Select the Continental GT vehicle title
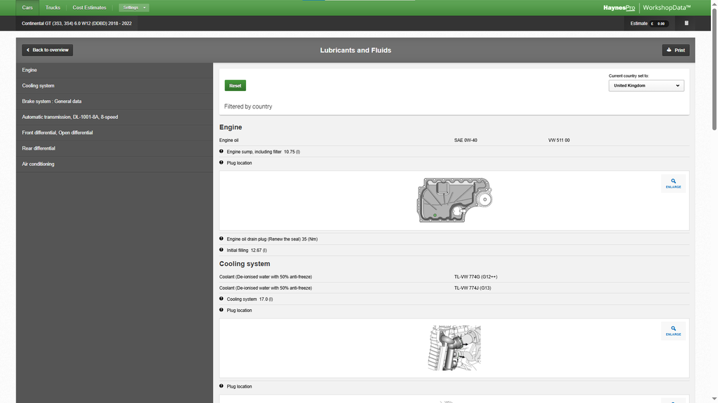Screen dimensions: 718x403 (x=76, y=23)
